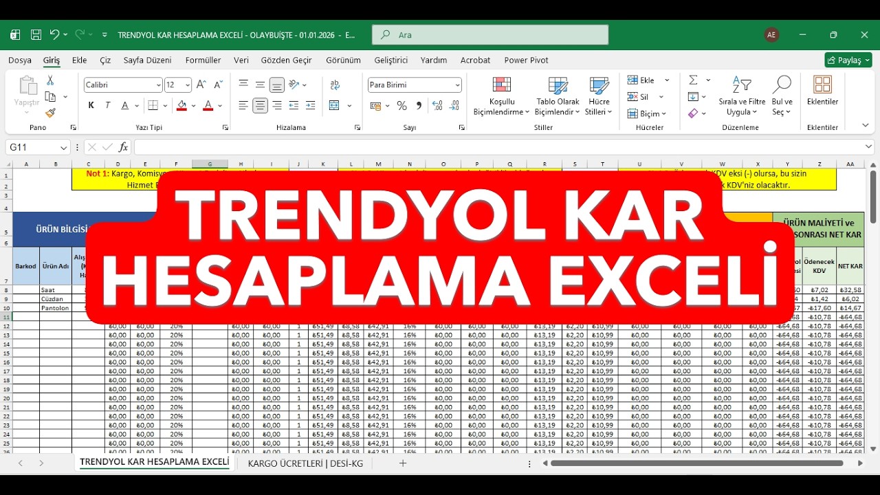Open Sırala ve Filtre Uygula menu
The height and width of the screenshot is (495, 880).
pos(742,96)
